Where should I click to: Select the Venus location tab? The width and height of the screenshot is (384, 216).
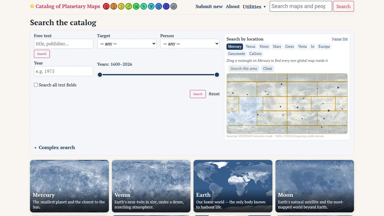250,46
